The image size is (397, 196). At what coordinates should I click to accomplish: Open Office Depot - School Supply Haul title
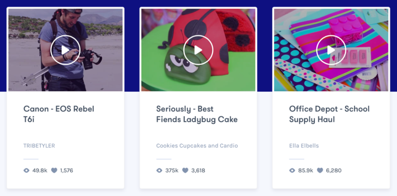(x=330, y=114)
